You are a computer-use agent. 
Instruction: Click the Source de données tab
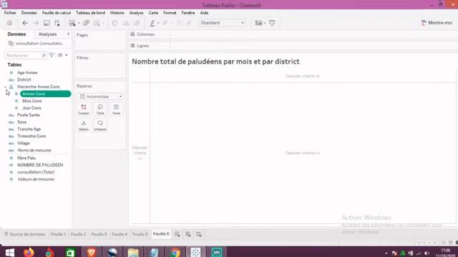coord(25,234)
